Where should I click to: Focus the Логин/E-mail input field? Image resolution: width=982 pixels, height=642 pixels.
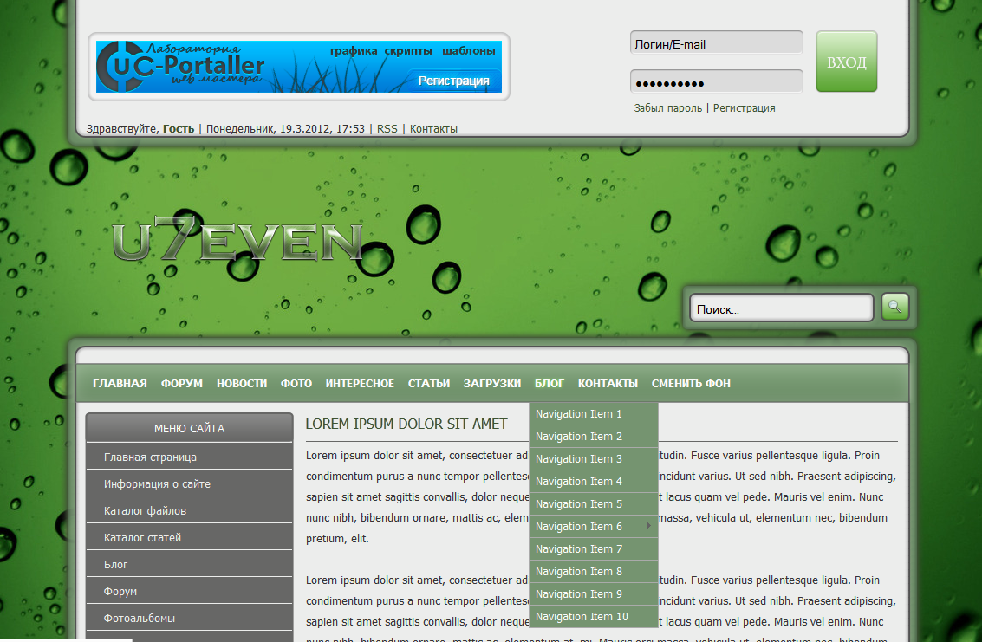(x=716, y=43)
